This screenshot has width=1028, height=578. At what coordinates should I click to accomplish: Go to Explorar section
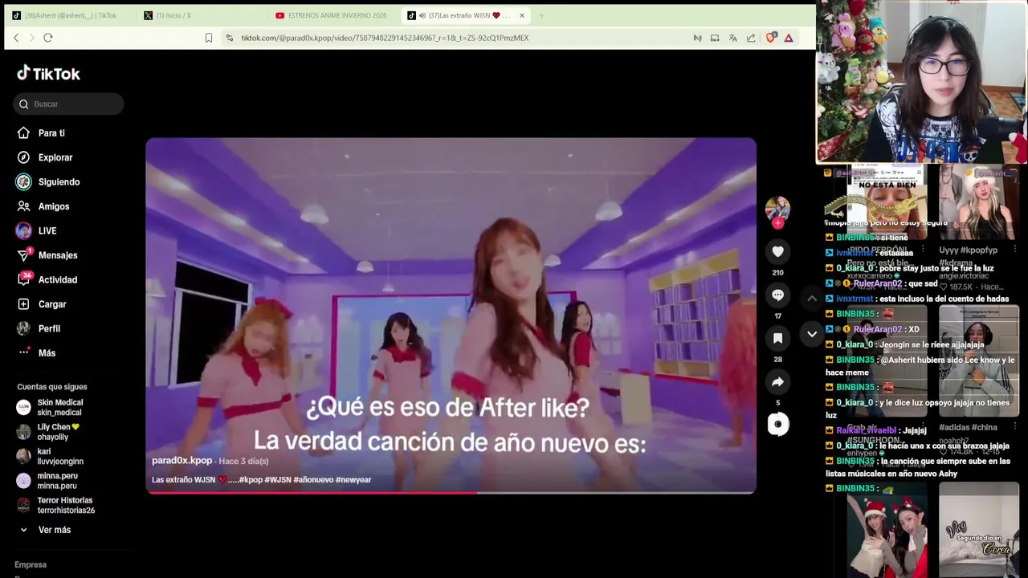coord(55,157)
